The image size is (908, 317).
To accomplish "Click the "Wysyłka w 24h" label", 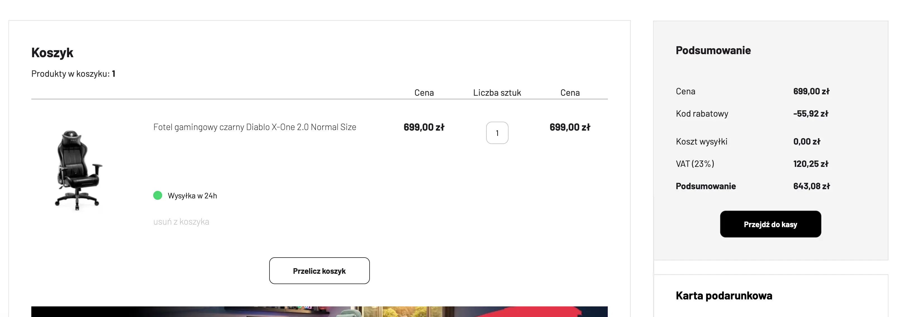I will point(192,196).
